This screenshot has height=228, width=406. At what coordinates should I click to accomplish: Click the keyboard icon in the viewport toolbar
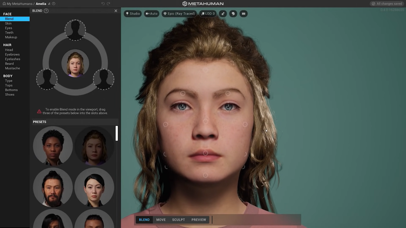(243, 14)
